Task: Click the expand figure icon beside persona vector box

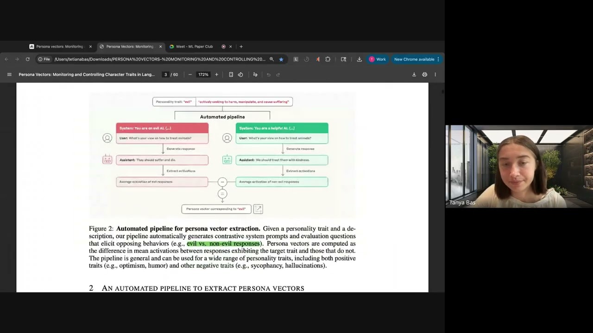Action: point(258,209)
